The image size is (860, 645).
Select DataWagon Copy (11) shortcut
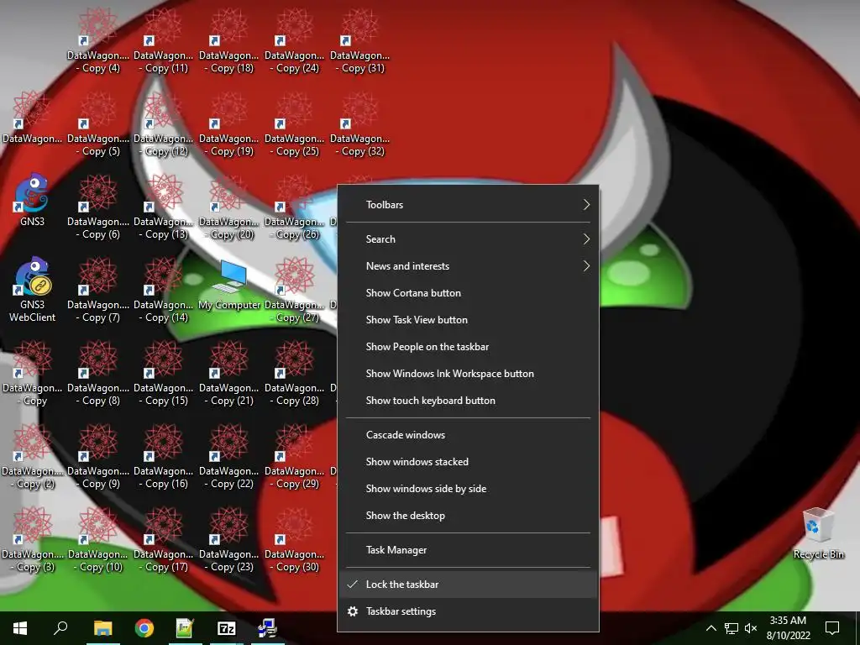[164, 40]
